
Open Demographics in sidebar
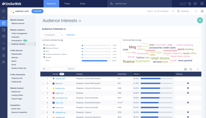17,41
